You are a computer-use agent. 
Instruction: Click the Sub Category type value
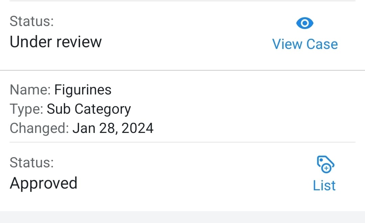point(89,109)
